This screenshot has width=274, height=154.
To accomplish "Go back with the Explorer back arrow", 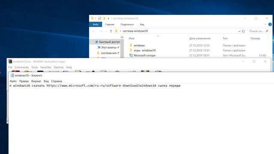I will click(x=94, y=31).
